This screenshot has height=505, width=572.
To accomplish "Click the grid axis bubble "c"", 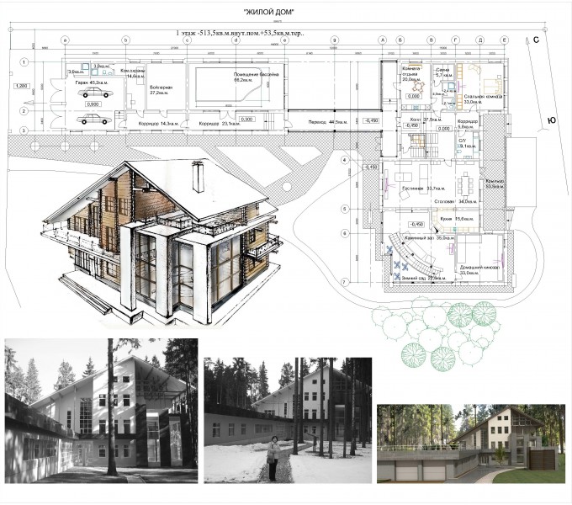I will 187,40.
